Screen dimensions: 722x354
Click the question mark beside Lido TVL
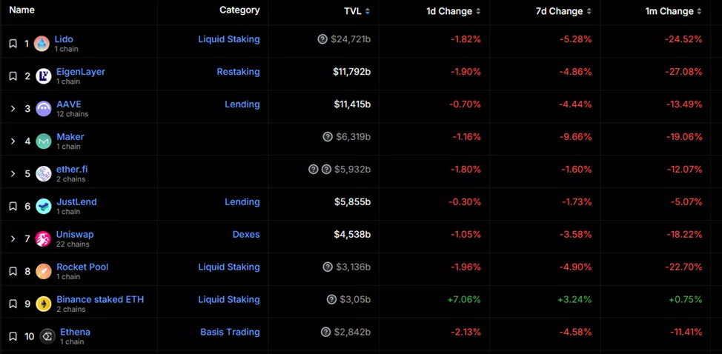[x=322, y=39]
